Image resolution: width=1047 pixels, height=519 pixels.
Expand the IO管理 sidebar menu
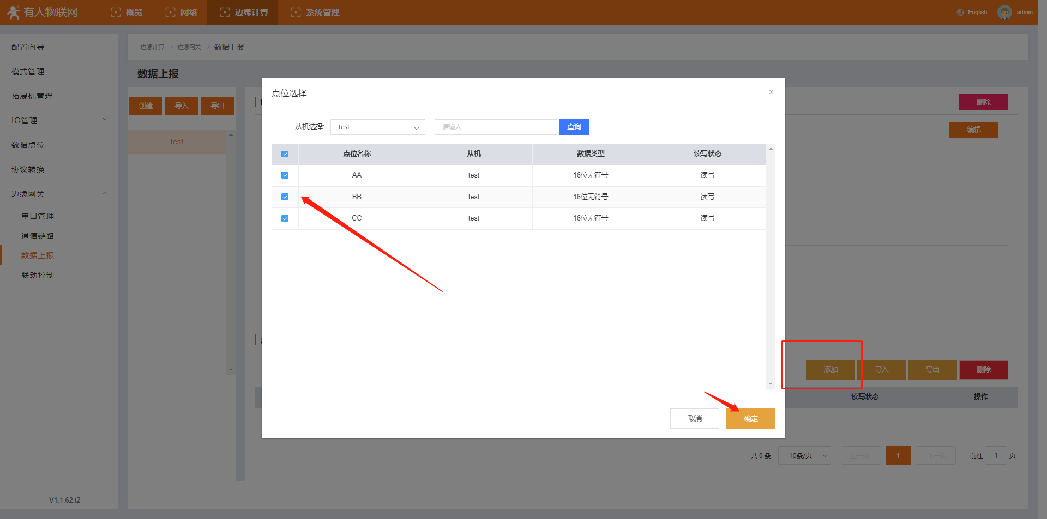point(105,120)
